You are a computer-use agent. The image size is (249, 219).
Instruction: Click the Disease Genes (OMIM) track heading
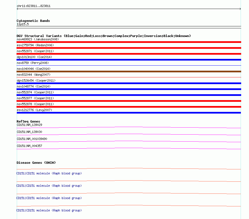point(36,163)
